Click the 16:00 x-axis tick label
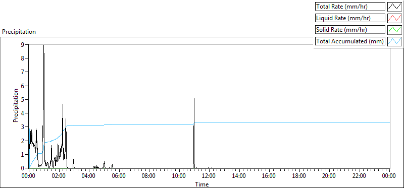Image resolution: width=404 pixels, height=188 pixels. 269,176
